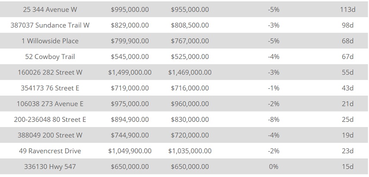Screen dimensions: 369x177
Task: Select the $1,499,000.00 list price
Action: 129,72
